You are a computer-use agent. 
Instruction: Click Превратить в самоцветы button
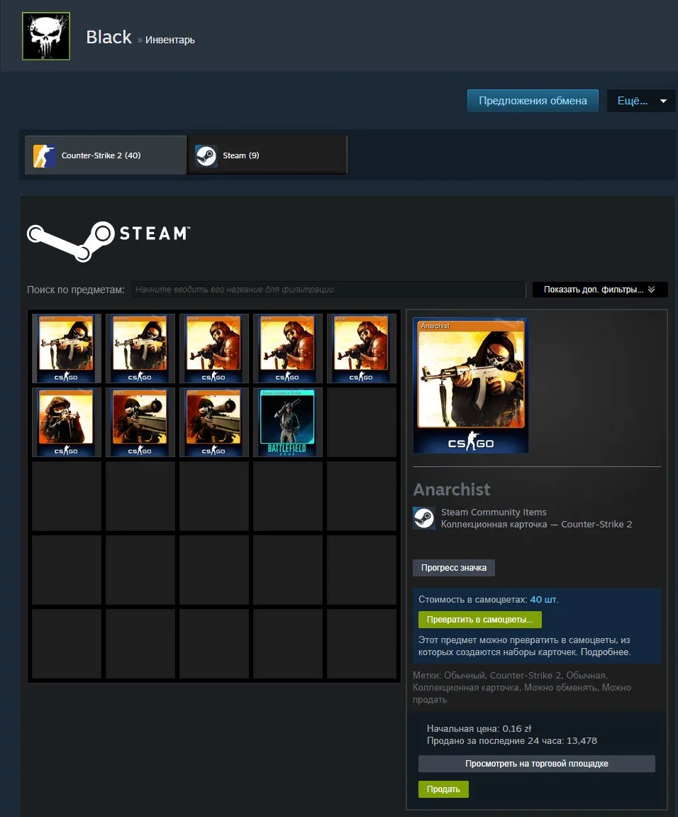479,620
